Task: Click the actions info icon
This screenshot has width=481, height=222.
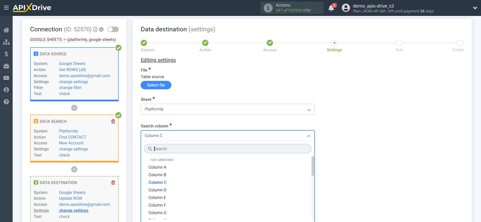Action: pos(268,8)
